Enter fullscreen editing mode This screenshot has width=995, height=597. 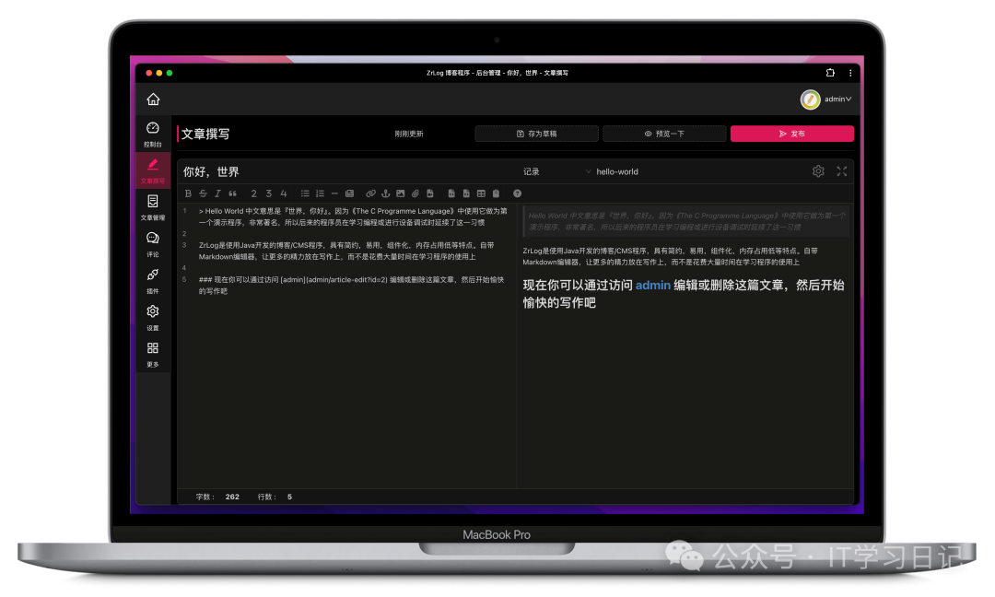coord(841,170)
